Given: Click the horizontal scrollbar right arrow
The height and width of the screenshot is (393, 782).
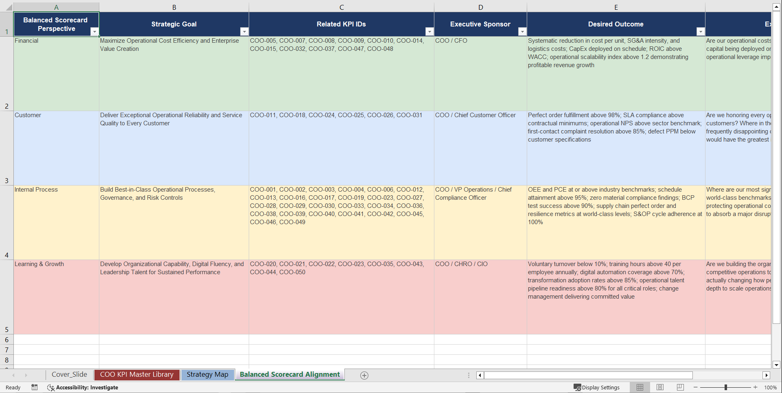Looking at the screenshot, I should [x=767, y=375].
